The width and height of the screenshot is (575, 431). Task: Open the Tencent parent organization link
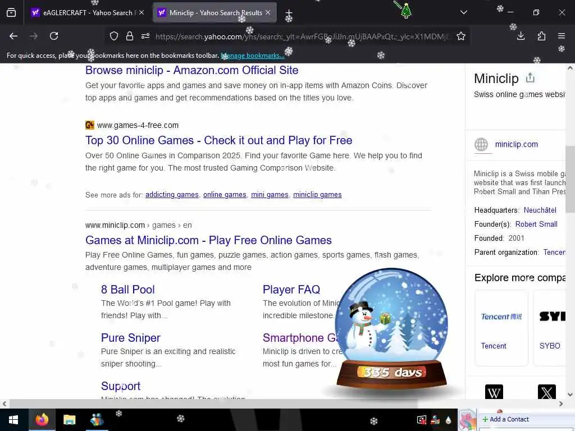[554, 252]
